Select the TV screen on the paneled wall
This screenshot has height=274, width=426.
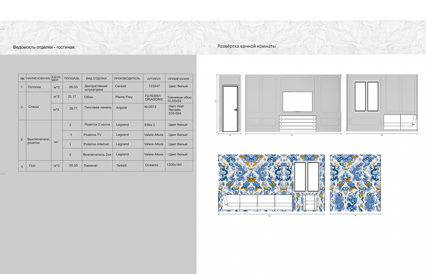(x=297, y=102)
